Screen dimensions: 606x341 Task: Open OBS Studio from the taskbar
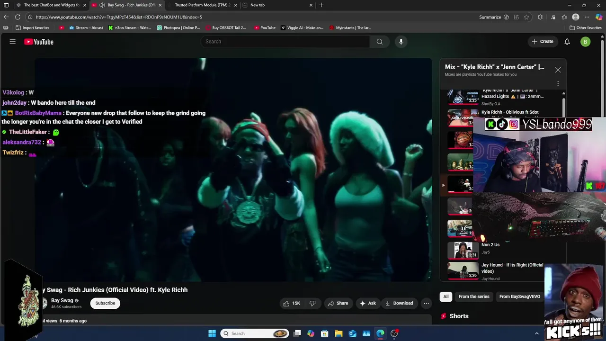(x=394, y=333)
